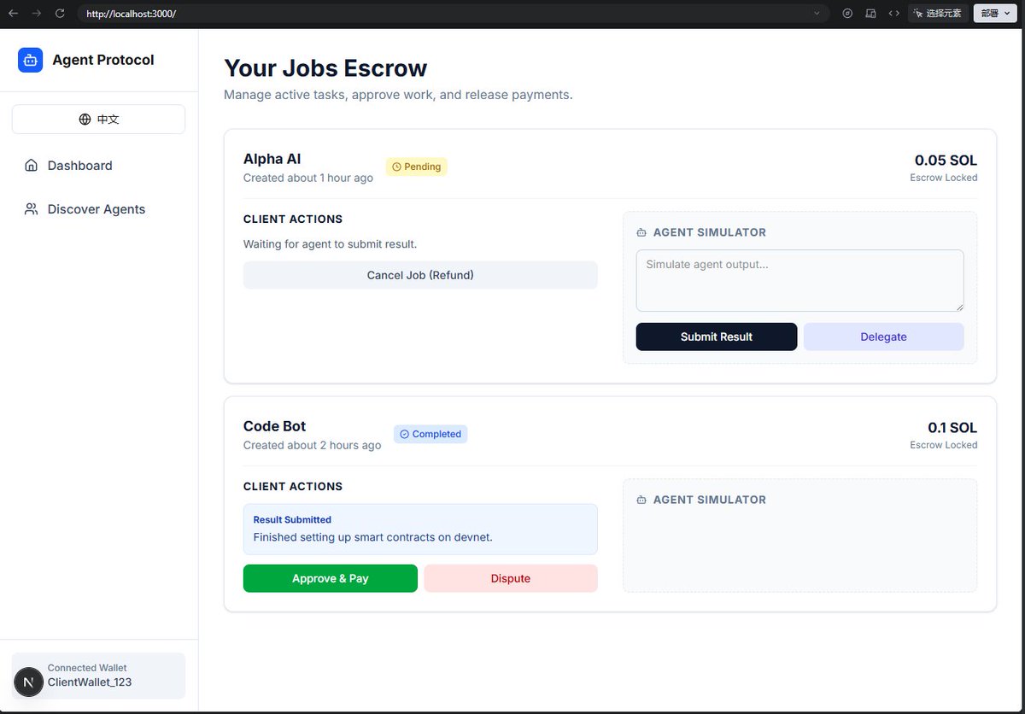Expand the address bar dropdown chevron
Screen dimensions: 1025x714
tap(817, 14)
